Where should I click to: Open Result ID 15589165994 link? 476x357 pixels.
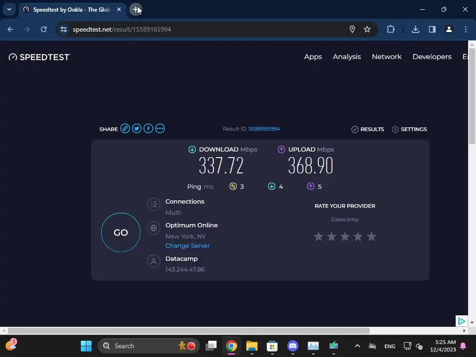click(x=264, y=129)
